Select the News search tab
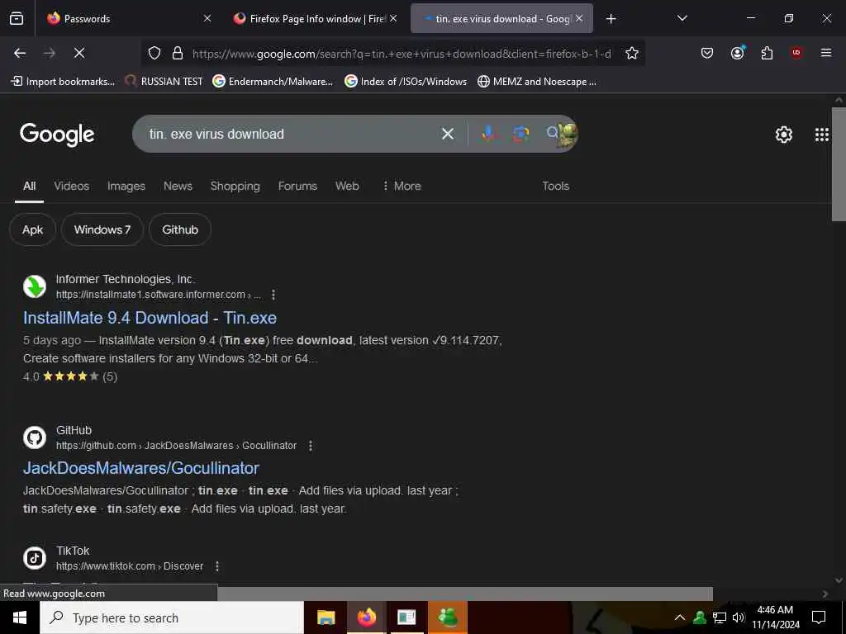 178,186
